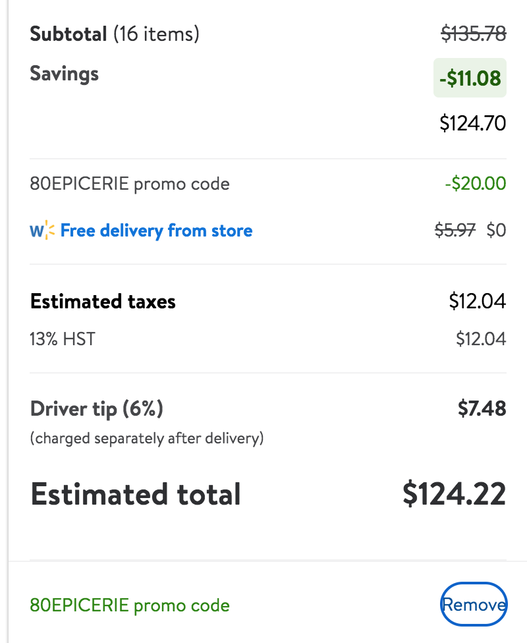Viewport: 527px width, 643px height.
Task: Click the struck-through $135.78 subtotal price
Action: click(x=474, y=33)
